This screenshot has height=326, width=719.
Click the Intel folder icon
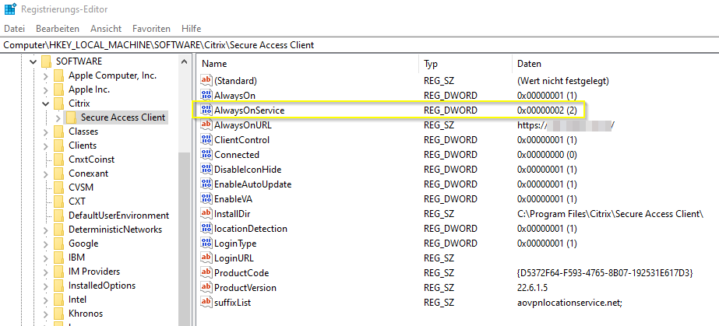58,300
